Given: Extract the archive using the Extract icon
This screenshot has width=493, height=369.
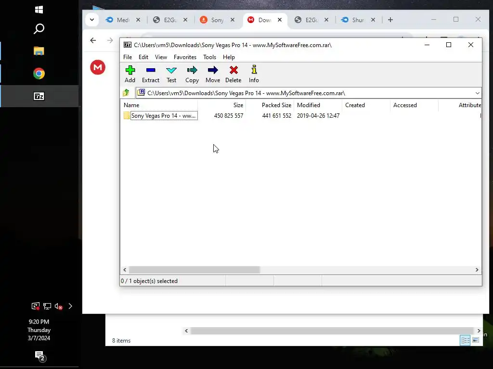Looking at the screenshot, I should click(x=151, y=74).
